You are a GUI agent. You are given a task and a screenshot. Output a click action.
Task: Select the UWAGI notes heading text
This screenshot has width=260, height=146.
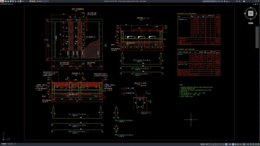(181, 85)
